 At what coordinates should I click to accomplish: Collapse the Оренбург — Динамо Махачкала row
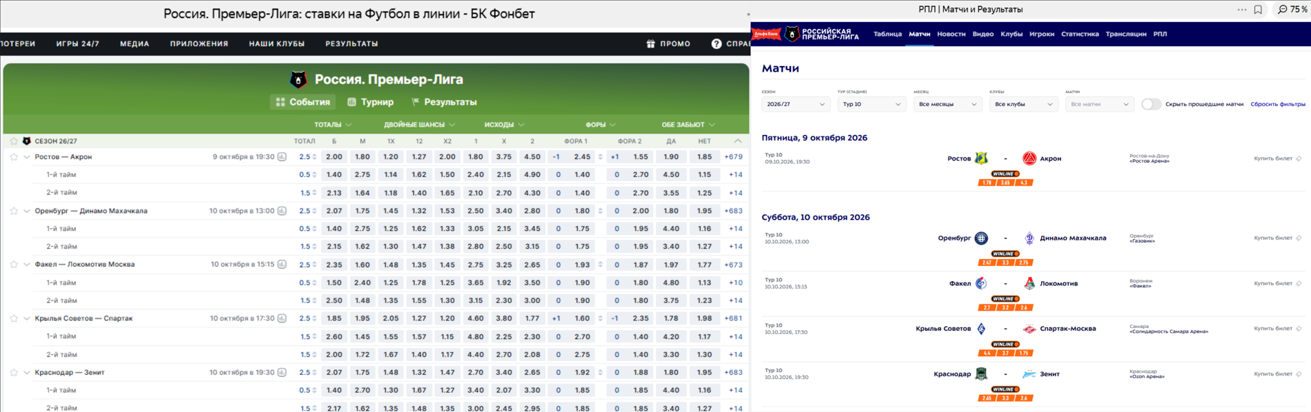point(27,211)
